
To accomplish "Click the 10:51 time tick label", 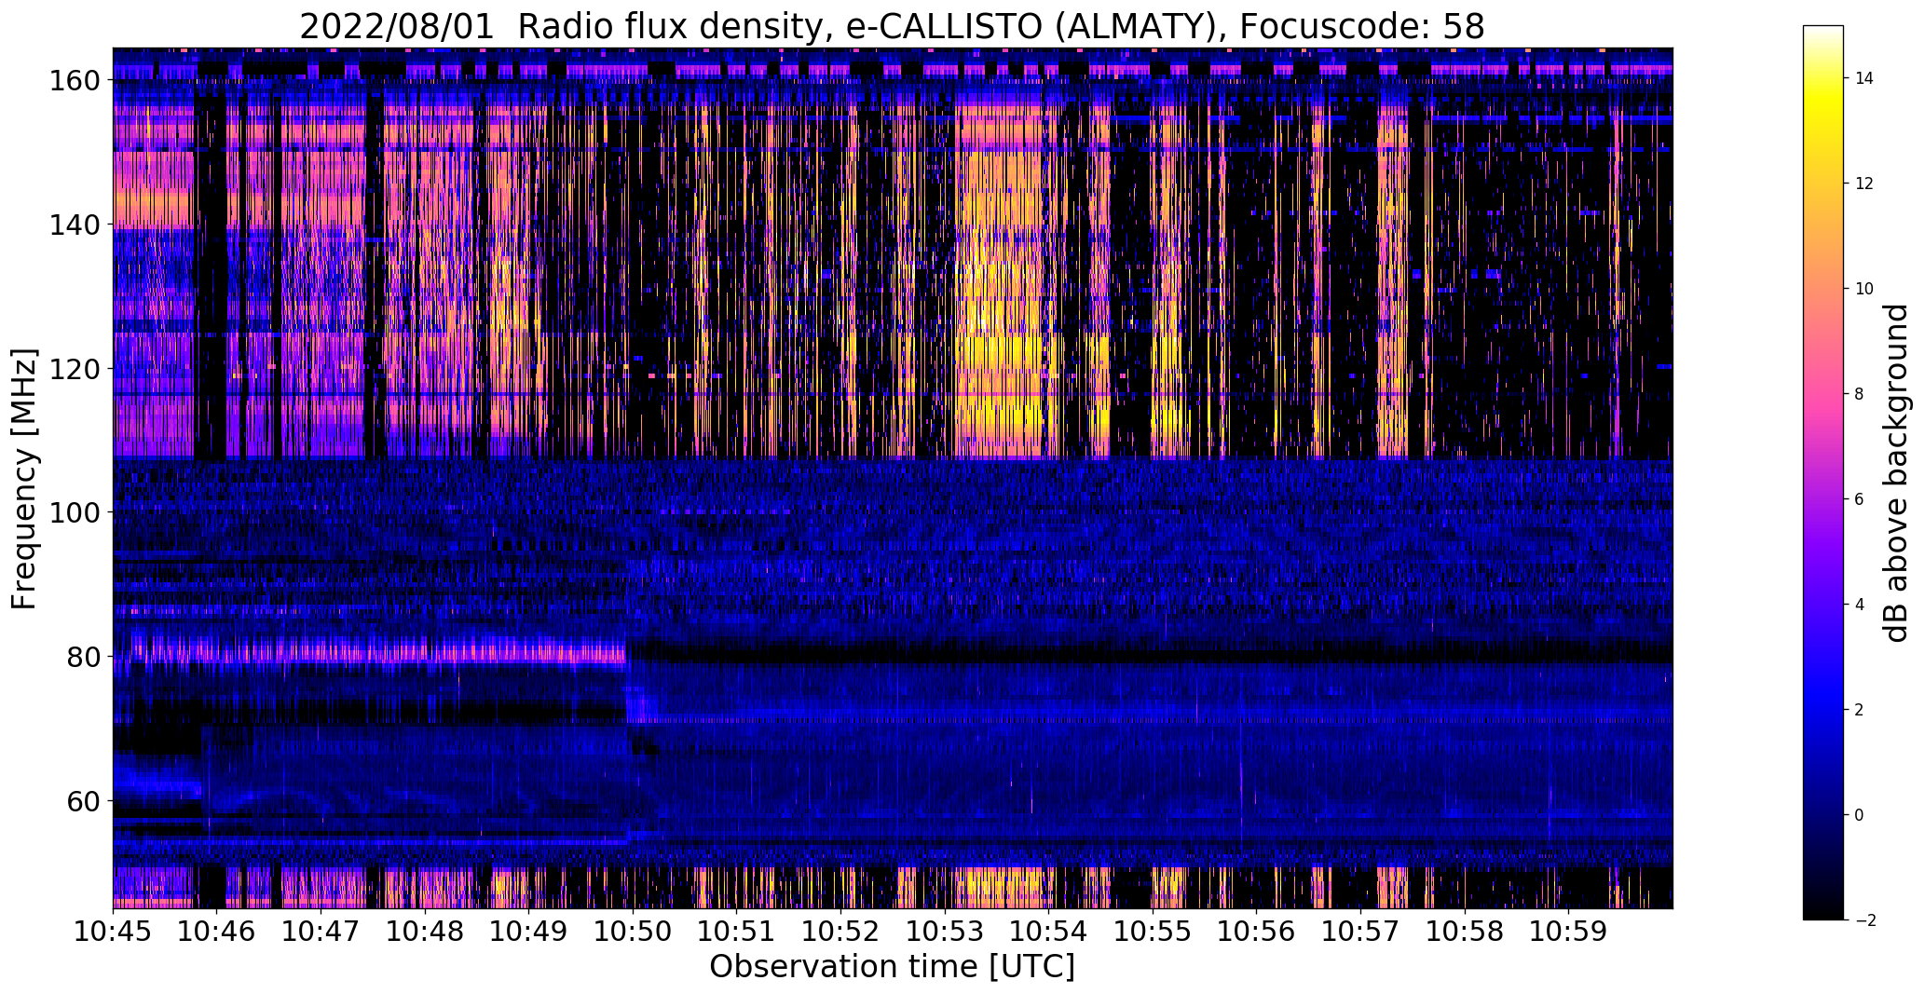I will pyautogui.click(x=737, y=932).
